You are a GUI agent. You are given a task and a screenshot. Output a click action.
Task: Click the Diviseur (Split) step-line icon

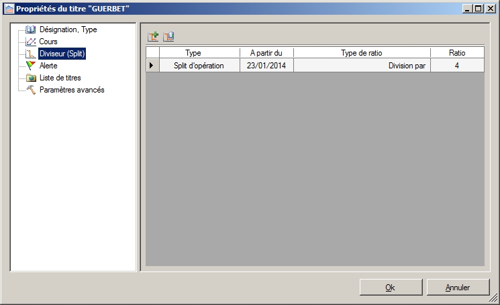[31, 54]
